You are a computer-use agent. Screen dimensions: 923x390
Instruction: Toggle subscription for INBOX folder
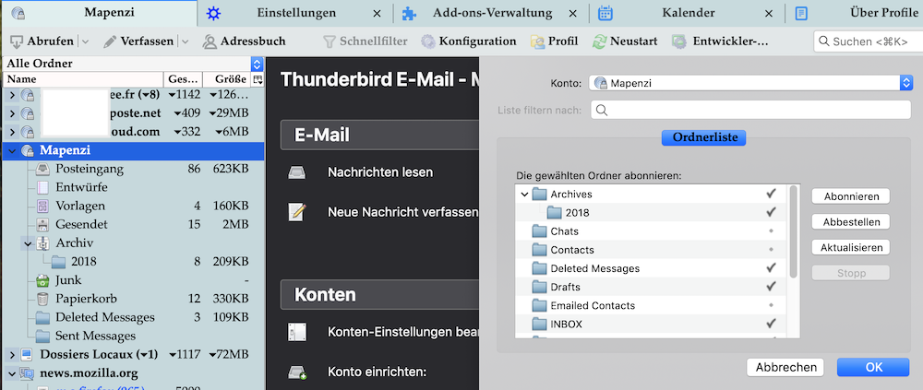pos(771,325)
